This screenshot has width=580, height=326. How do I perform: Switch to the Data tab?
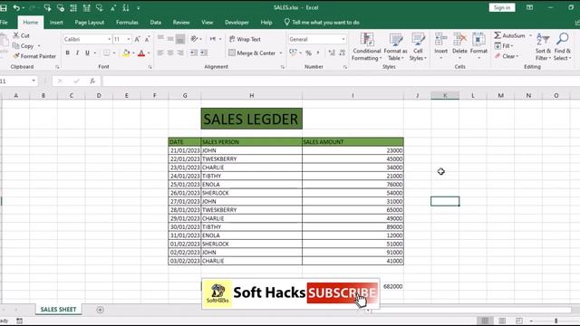[155, 22]
